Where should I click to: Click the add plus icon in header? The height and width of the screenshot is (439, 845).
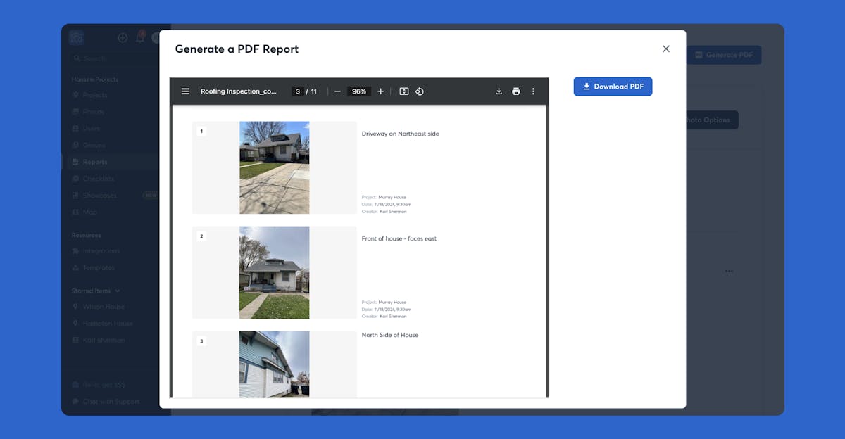(x=123, y=38)
